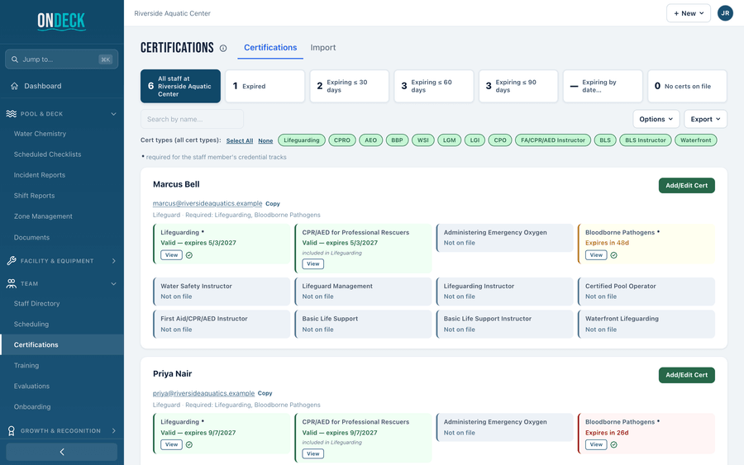Click the info icon beside Certifications heading

coord(223,48)
